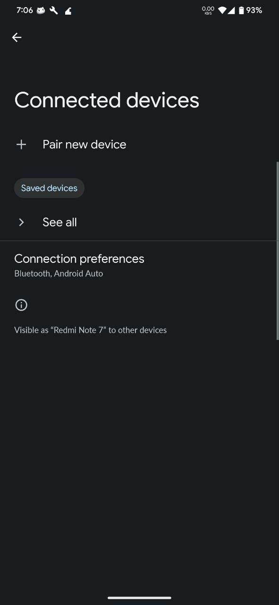Tap the mobile signal strength icon
The image size is (279, 605).
tap(231, 10)
